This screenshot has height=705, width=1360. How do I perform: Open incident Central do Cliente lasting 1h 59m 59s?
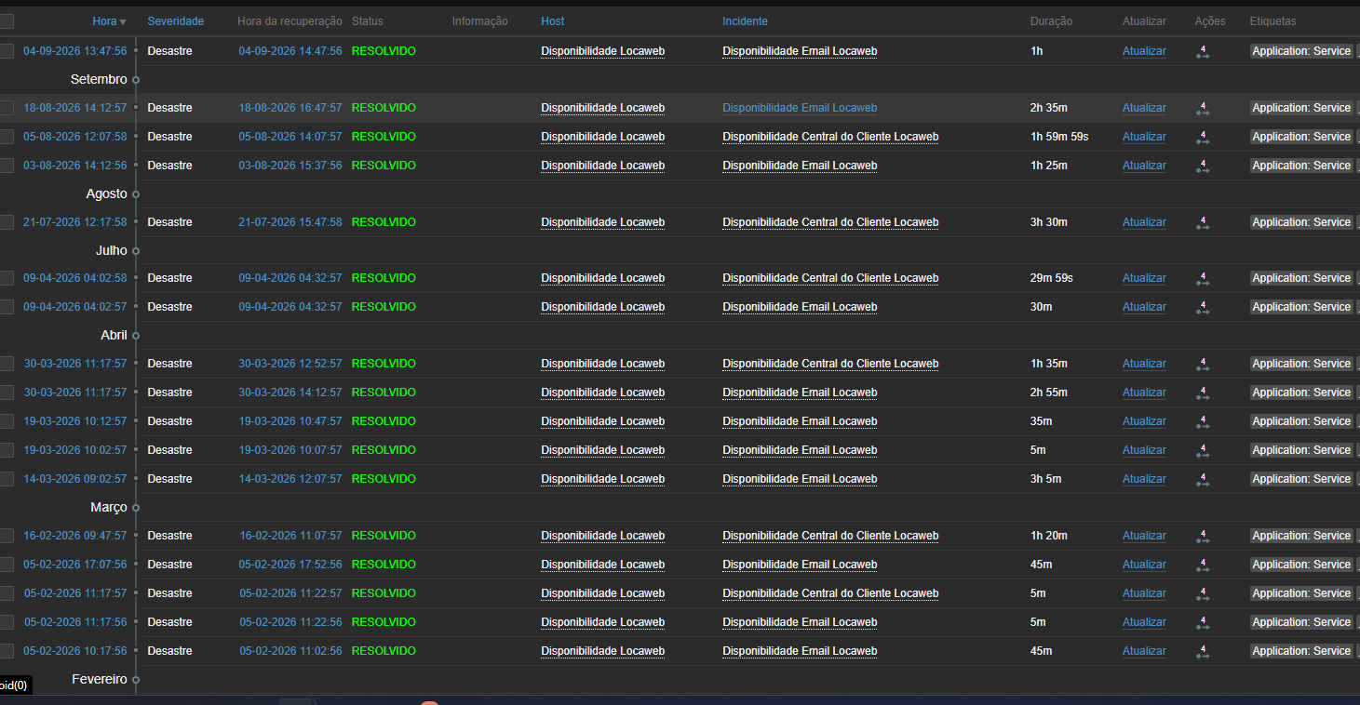[x=830, y=137]
